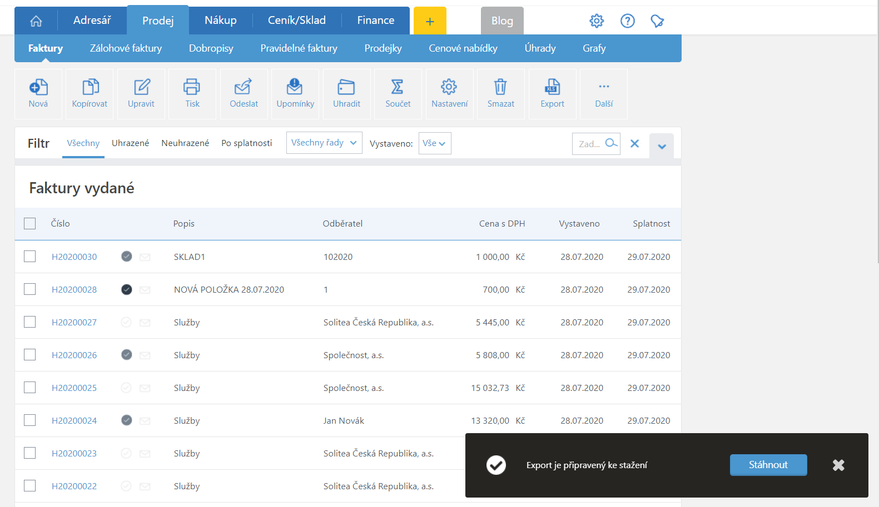The height and width of the screenshot is (507, 879).
Task: Open the Adresář tab
Action: [x=92, y=21]
